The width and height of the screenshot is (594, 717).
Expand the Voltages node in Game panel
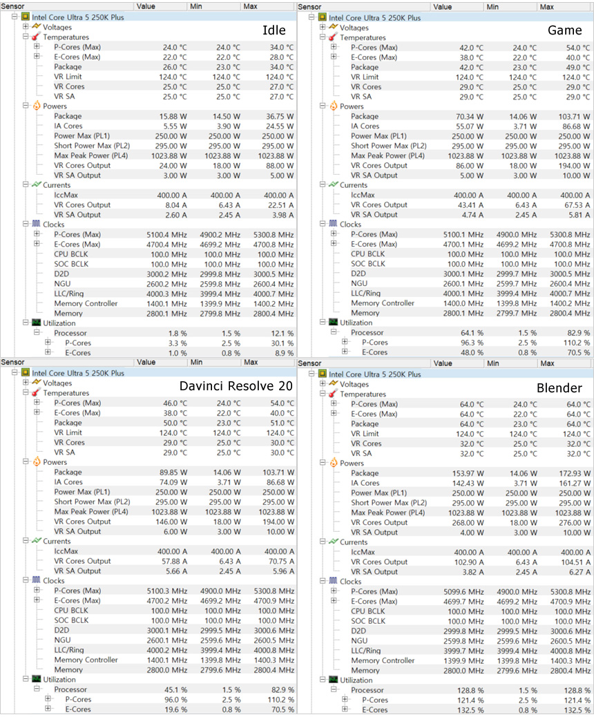pos(323,28)
